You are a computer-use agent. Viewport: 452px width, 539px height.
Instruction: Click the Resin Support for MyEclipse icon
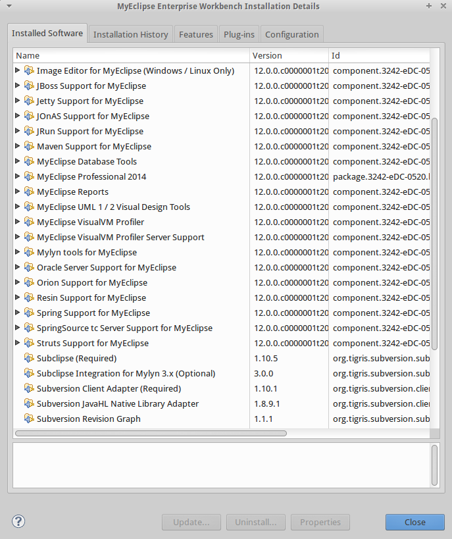pyautogui.click(x=29, y=297)
